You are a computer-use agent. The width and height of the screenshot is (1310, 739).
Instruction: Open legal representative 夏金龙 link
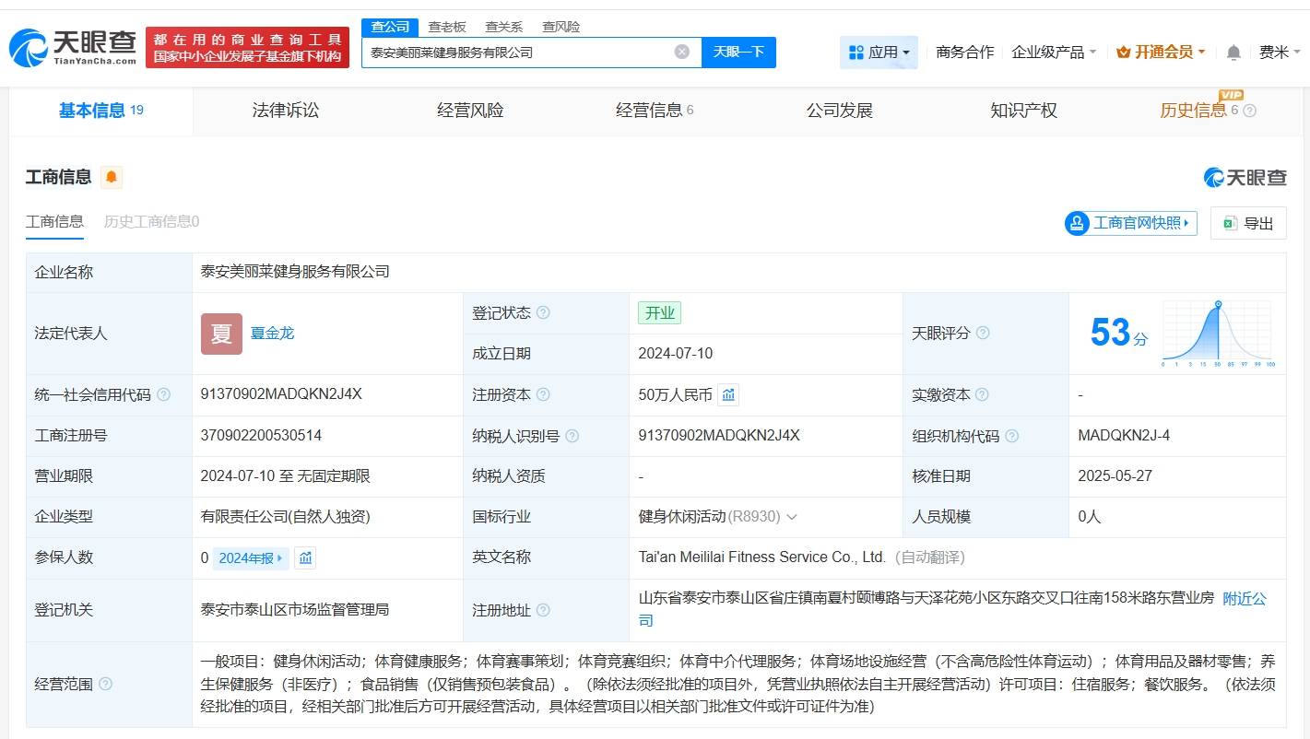(x=272, y=334)
